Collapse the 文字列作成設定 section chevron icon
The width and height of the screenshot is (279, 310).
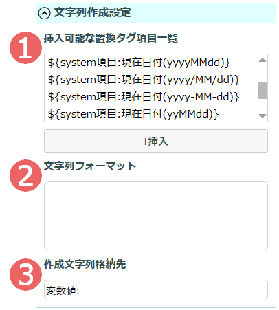pos(44,13)
